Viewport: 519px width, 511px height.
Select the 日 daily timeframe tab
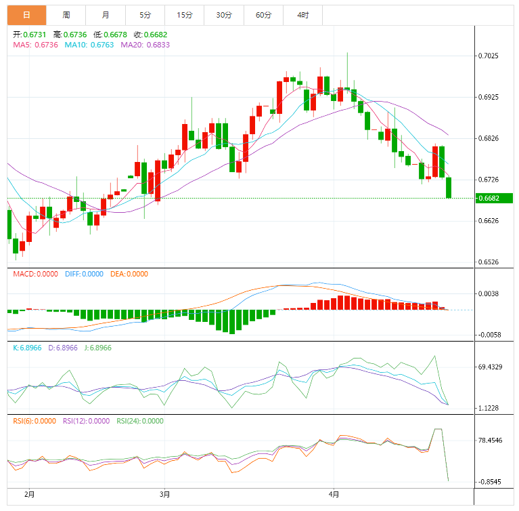[x=26, y=15]
